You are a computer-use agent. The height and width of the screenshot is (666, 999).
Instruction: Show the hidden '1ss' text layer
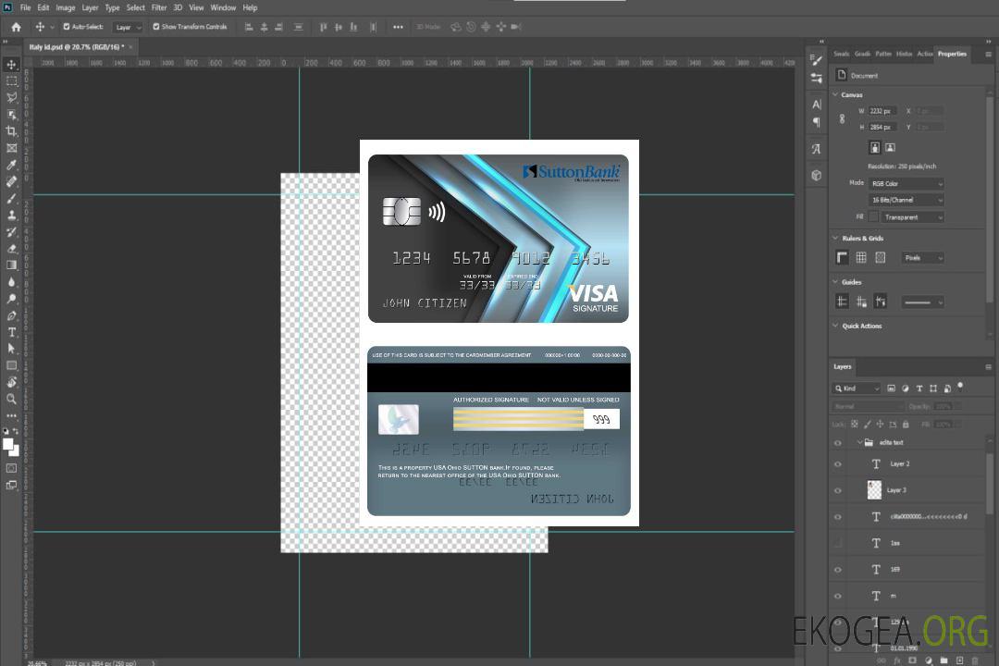pos(838,543)
